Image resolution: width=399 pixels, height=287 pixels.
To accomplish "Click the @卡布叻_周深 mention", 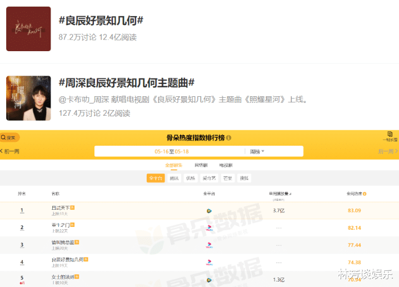I will 84,100.
